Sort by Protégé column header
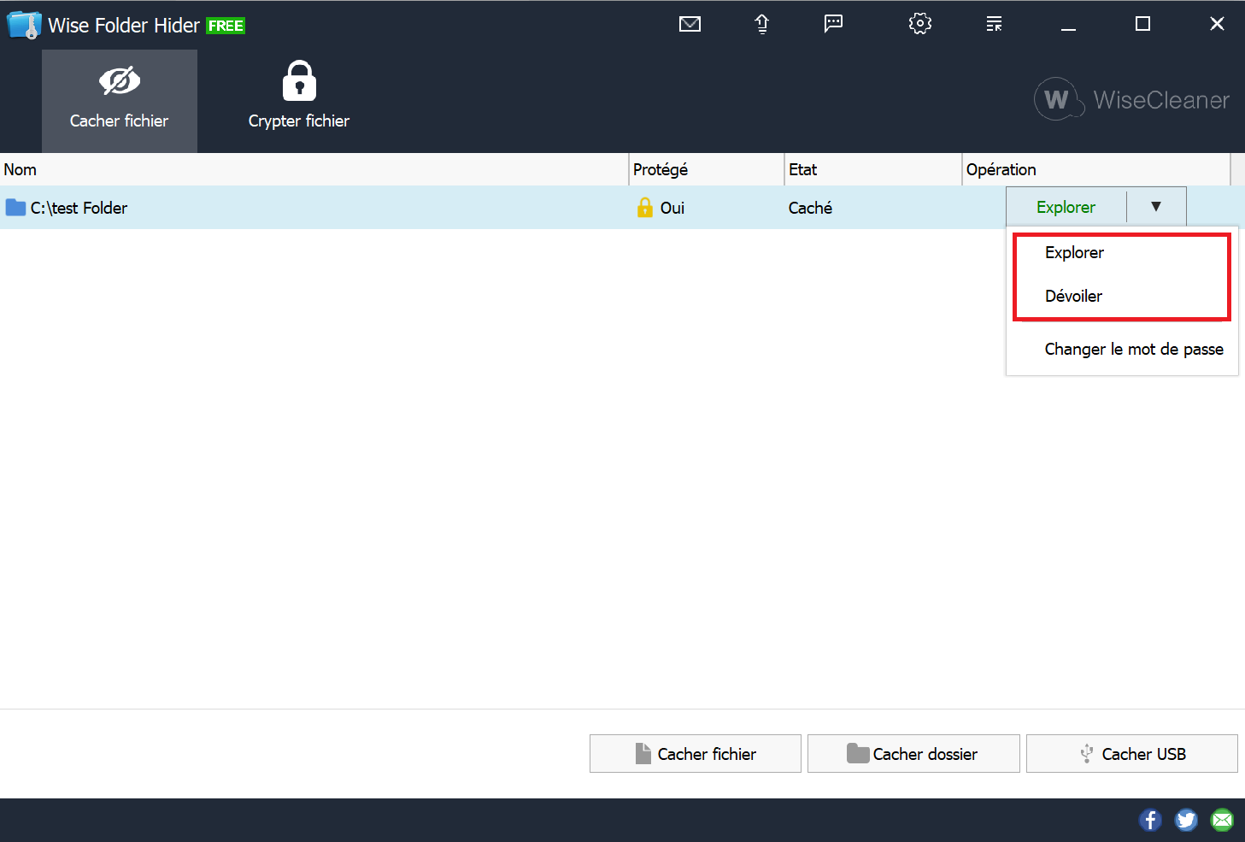 point(707,169)
